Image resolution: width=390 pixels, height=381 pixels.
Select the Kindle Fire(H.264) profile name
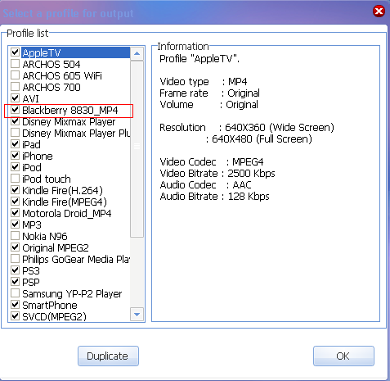point(62,191)
